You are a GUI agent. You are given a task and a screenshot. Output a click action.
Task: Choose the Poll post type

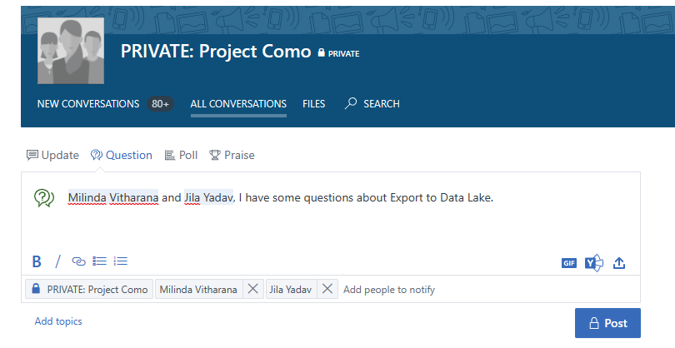[x=181, y=155]
